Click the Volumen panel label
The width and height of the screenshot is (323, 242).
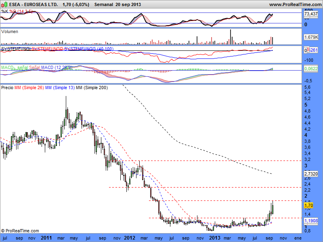click(9, 31)
